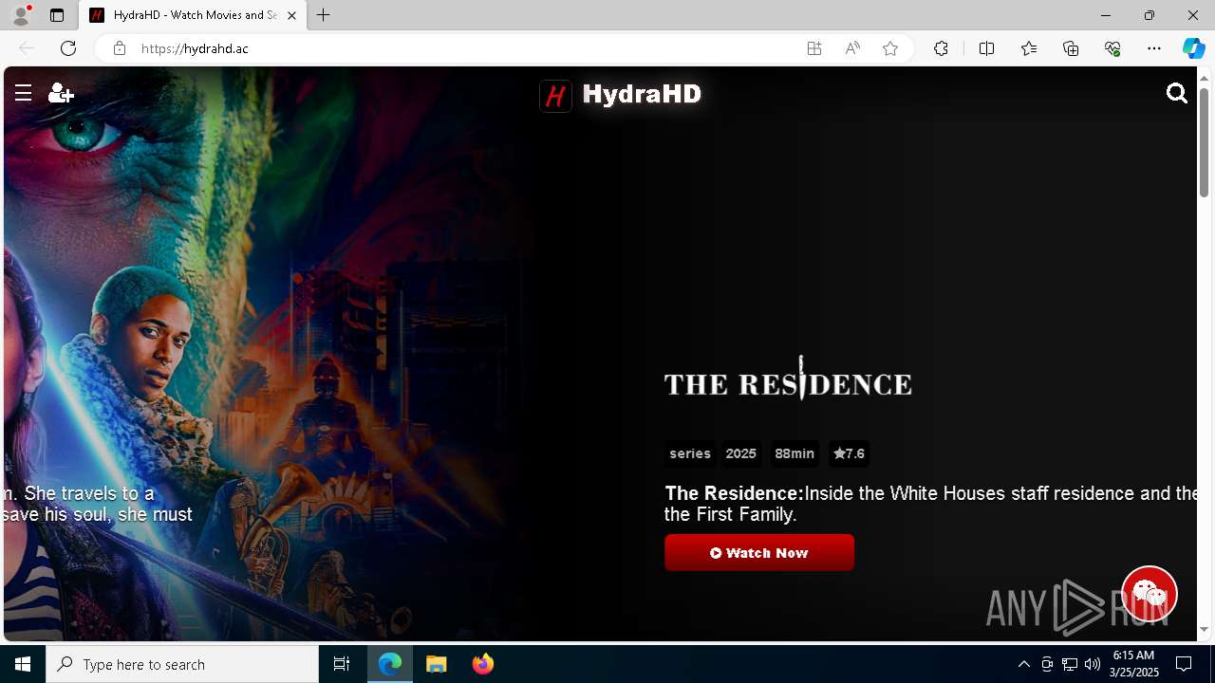Viewport: 1215px width, 683px height.
Task: Open the app available install icon
Action: pyautogui.click(x=814, y=48)
